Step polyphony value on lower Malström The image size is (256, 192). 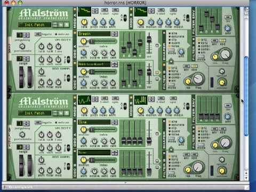[x=27, y=123]
